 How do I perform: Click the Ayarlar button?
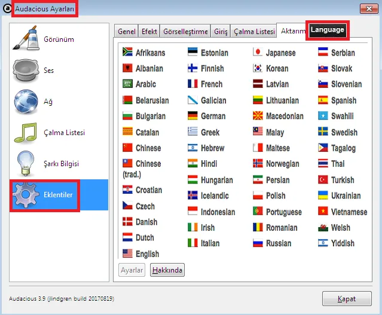[x=132, y=270]
